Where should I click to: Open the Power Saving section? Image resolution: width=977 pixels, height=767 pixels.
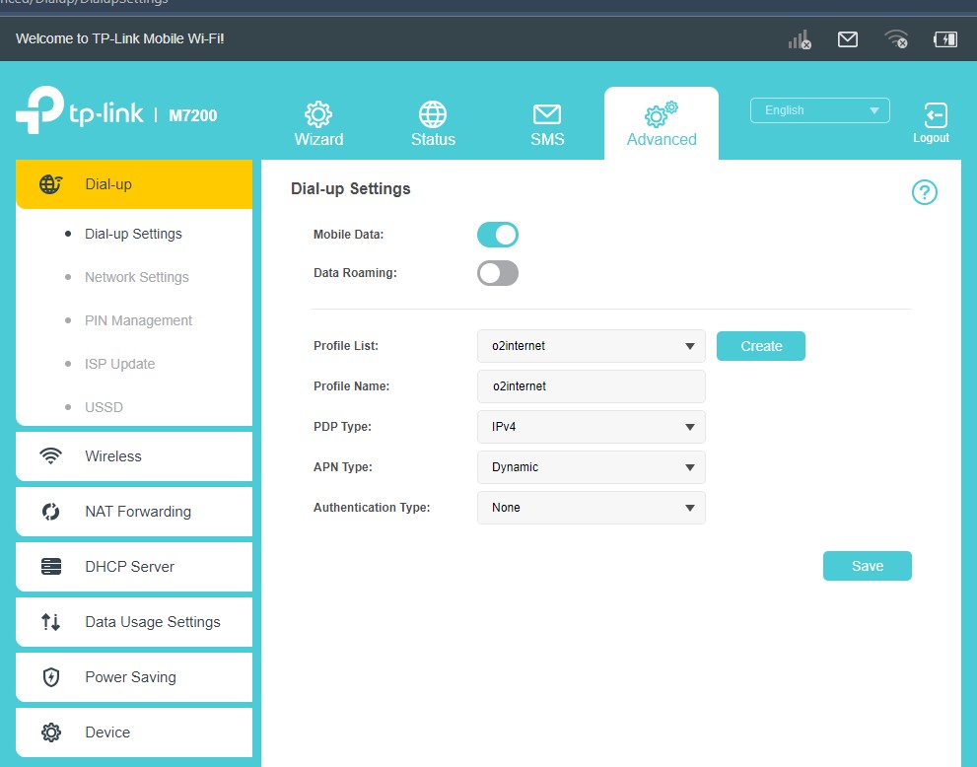click(134, 676)
